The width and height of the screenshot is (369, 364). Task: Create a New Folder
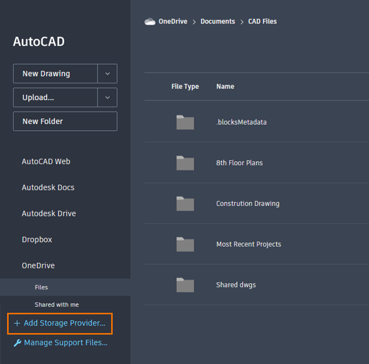(x=65, y=121)
